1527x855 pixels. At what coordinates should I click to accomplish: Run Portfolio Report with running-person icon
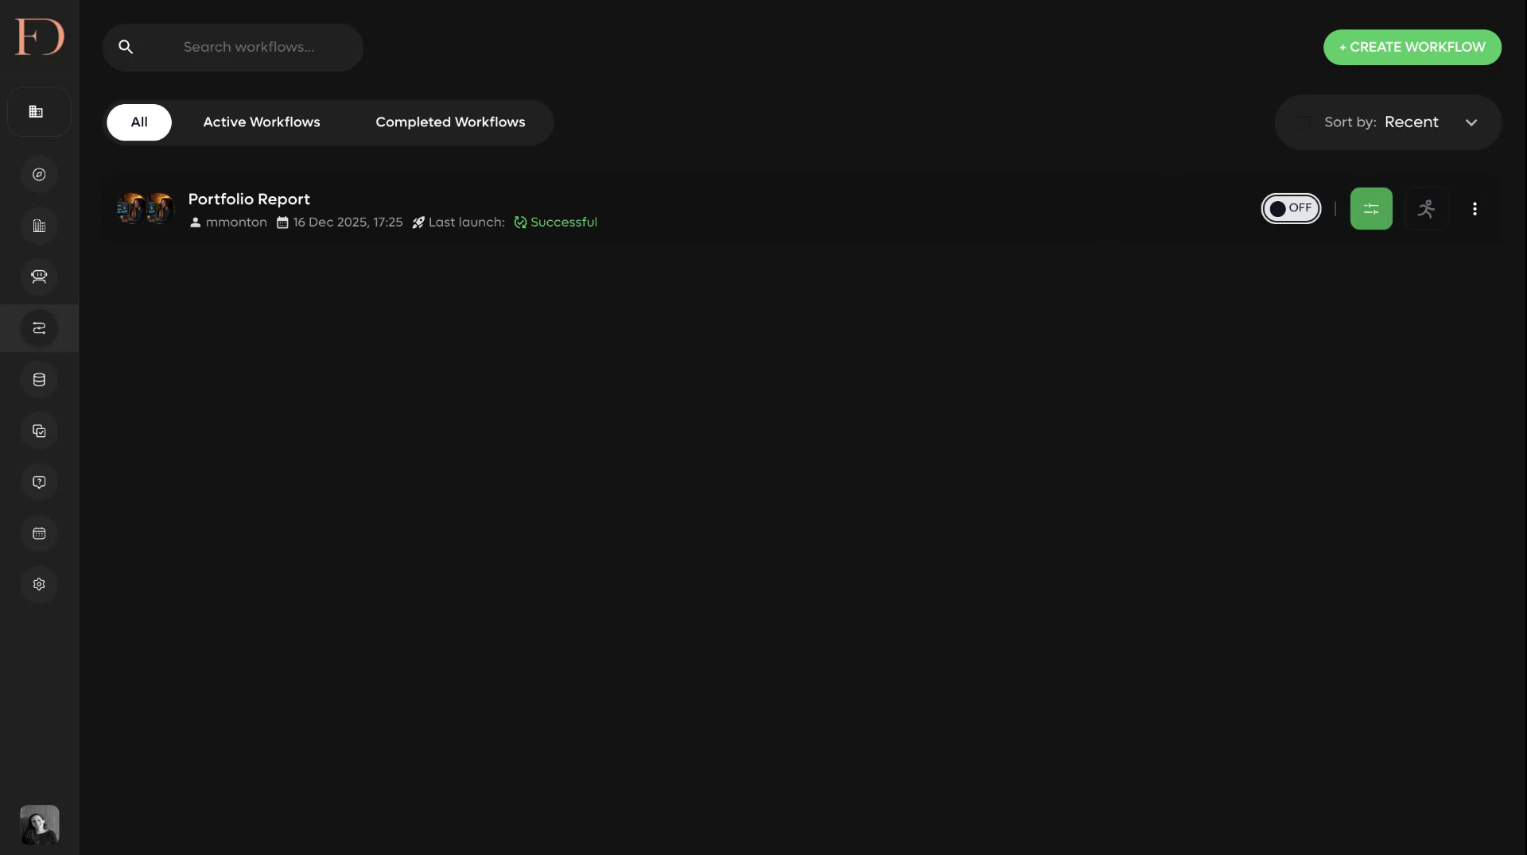[x=1426, y=208]
